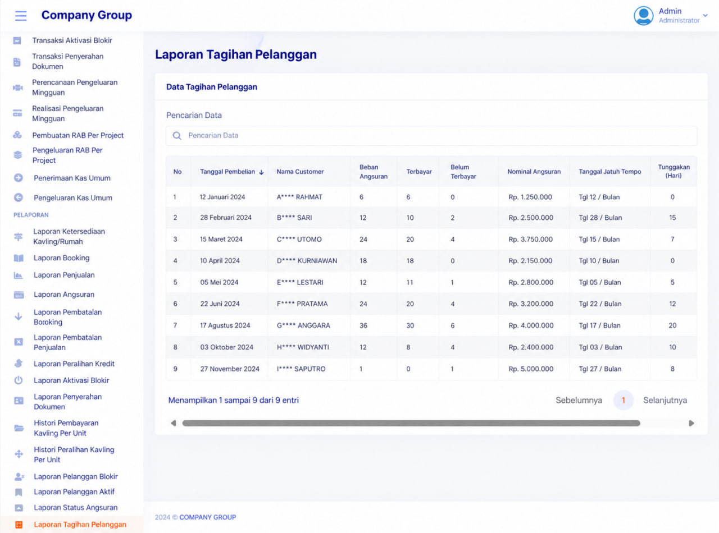Sort by Tanggal Pembelian column arrow
Image resolution: width=719 pixels, height=533 pixels.
(x=261, y=172)
